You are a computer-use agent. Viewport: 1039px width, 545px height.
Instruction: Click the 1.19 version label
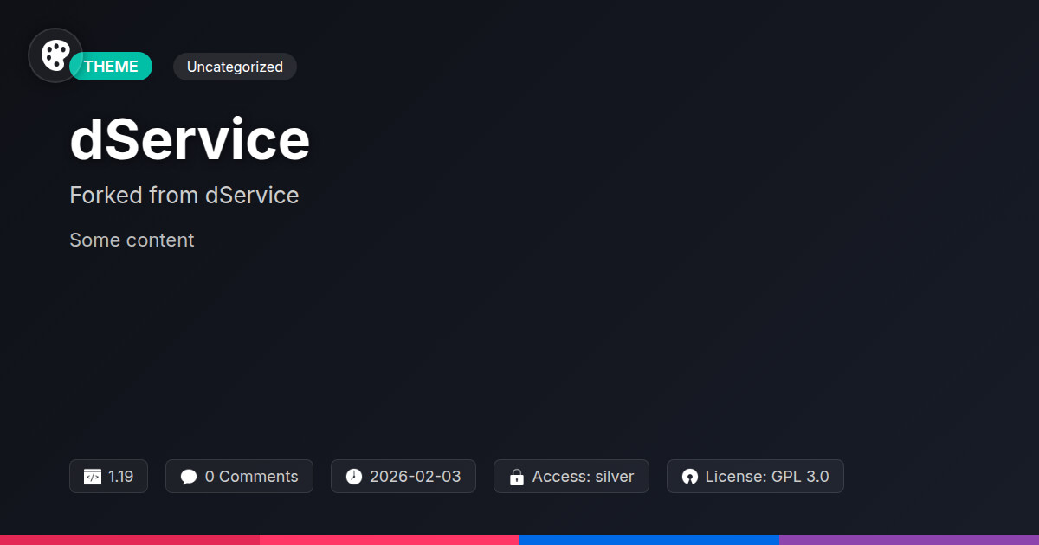pos(121,477)
